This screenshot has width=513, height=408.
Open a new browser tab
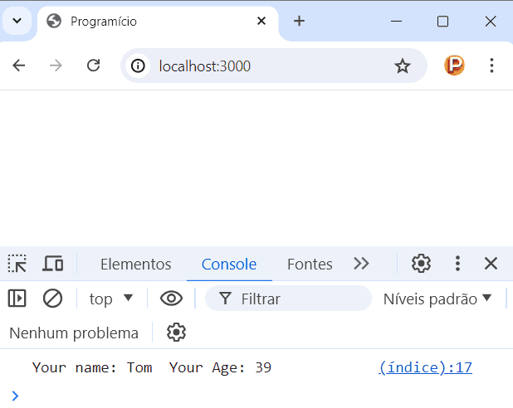[299, 22]
